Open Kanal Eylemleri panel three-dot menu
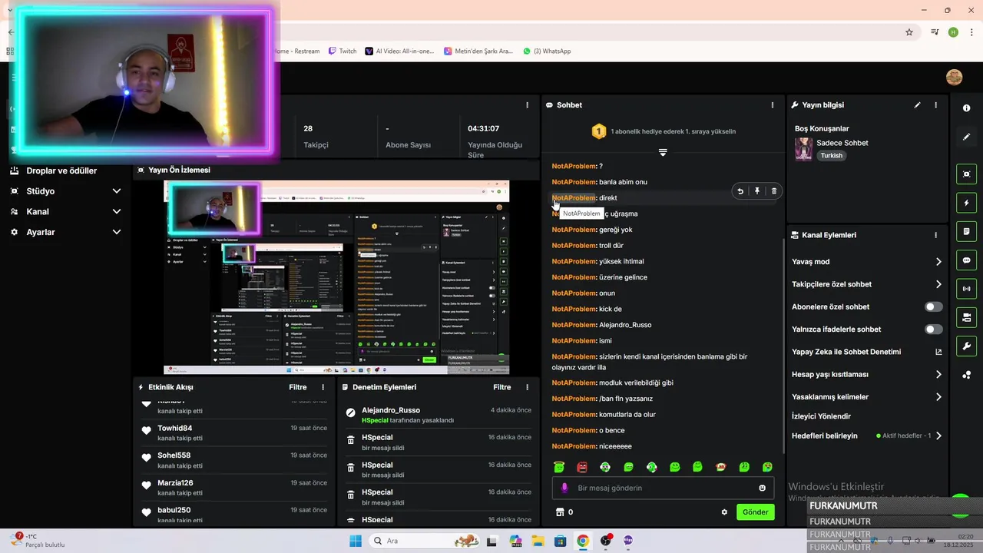 (x=935, y=235)
